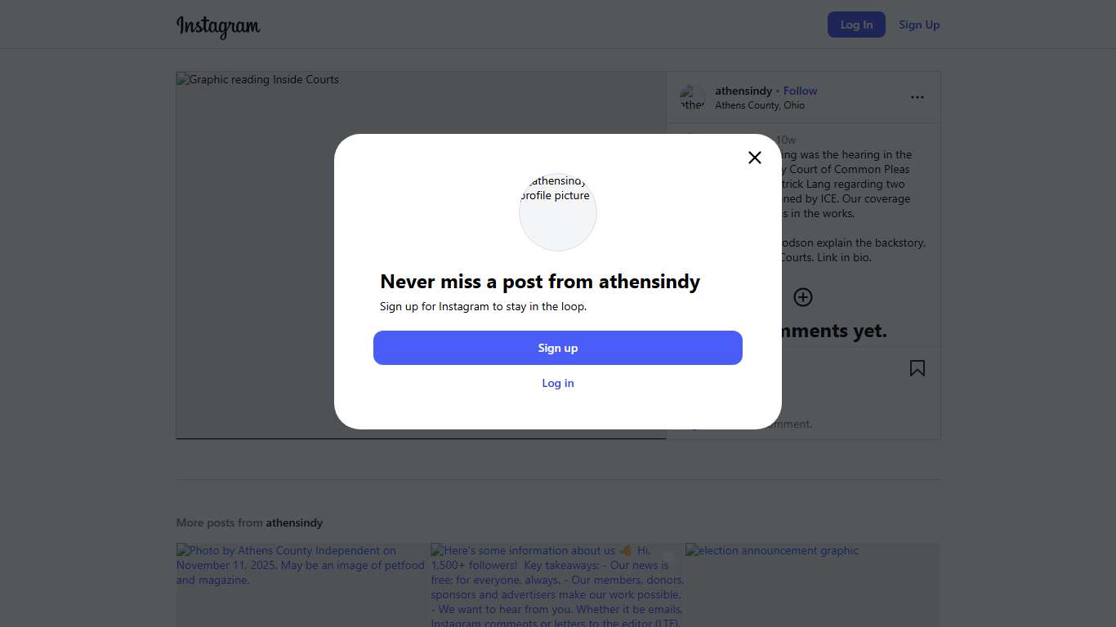
Task: Click Log in link inside the popup
Action: click(558, 383)
